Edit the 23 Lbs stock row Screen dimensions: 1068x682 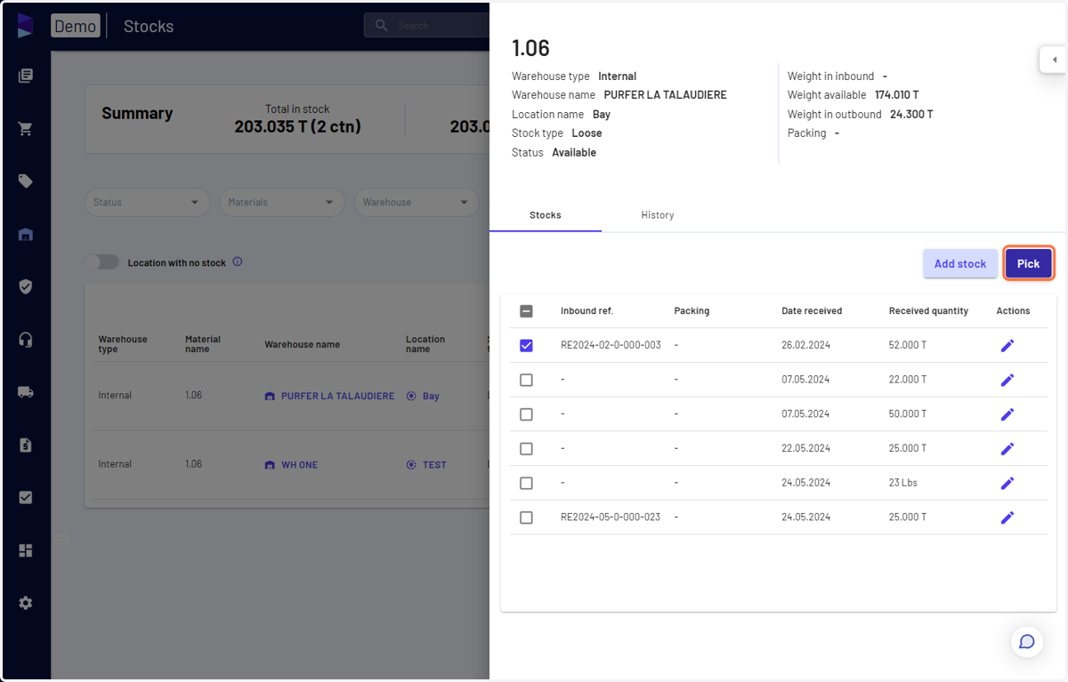[x=1007, y=483]
